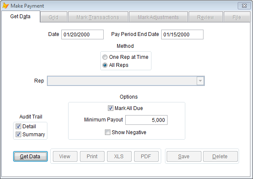Select the Review tab
253x179 pixels.
click(206, 17)
